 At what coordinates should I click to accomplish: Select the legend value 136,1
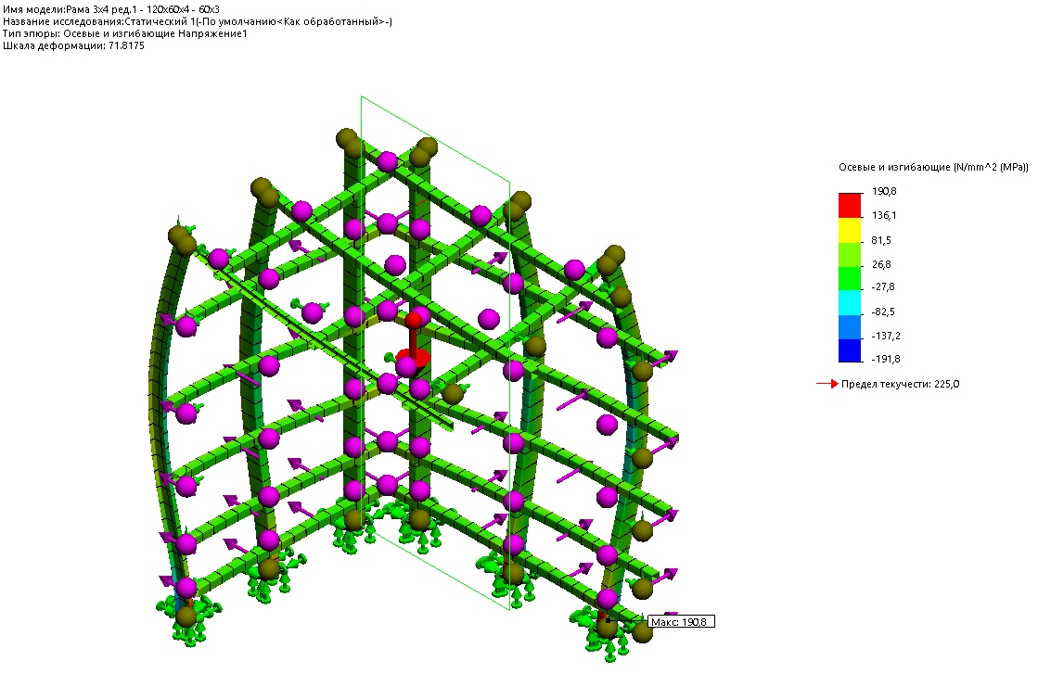(883, 216)
